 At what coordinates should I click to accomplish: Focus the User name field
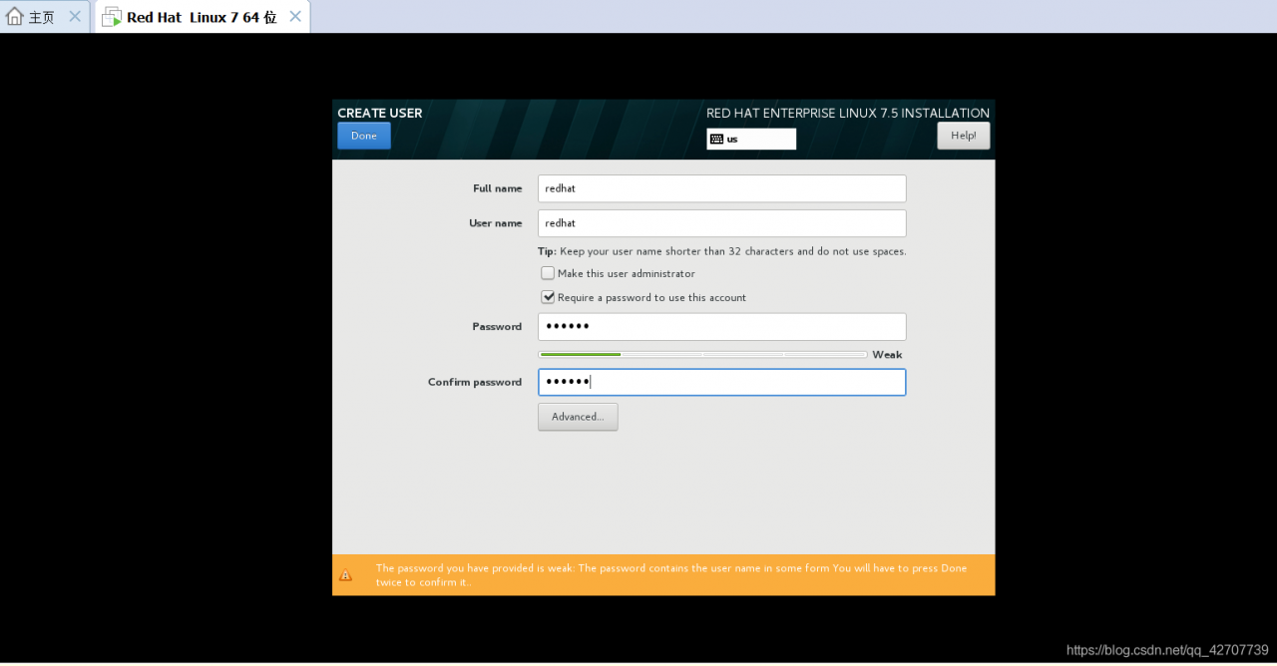tap(722, 223)
